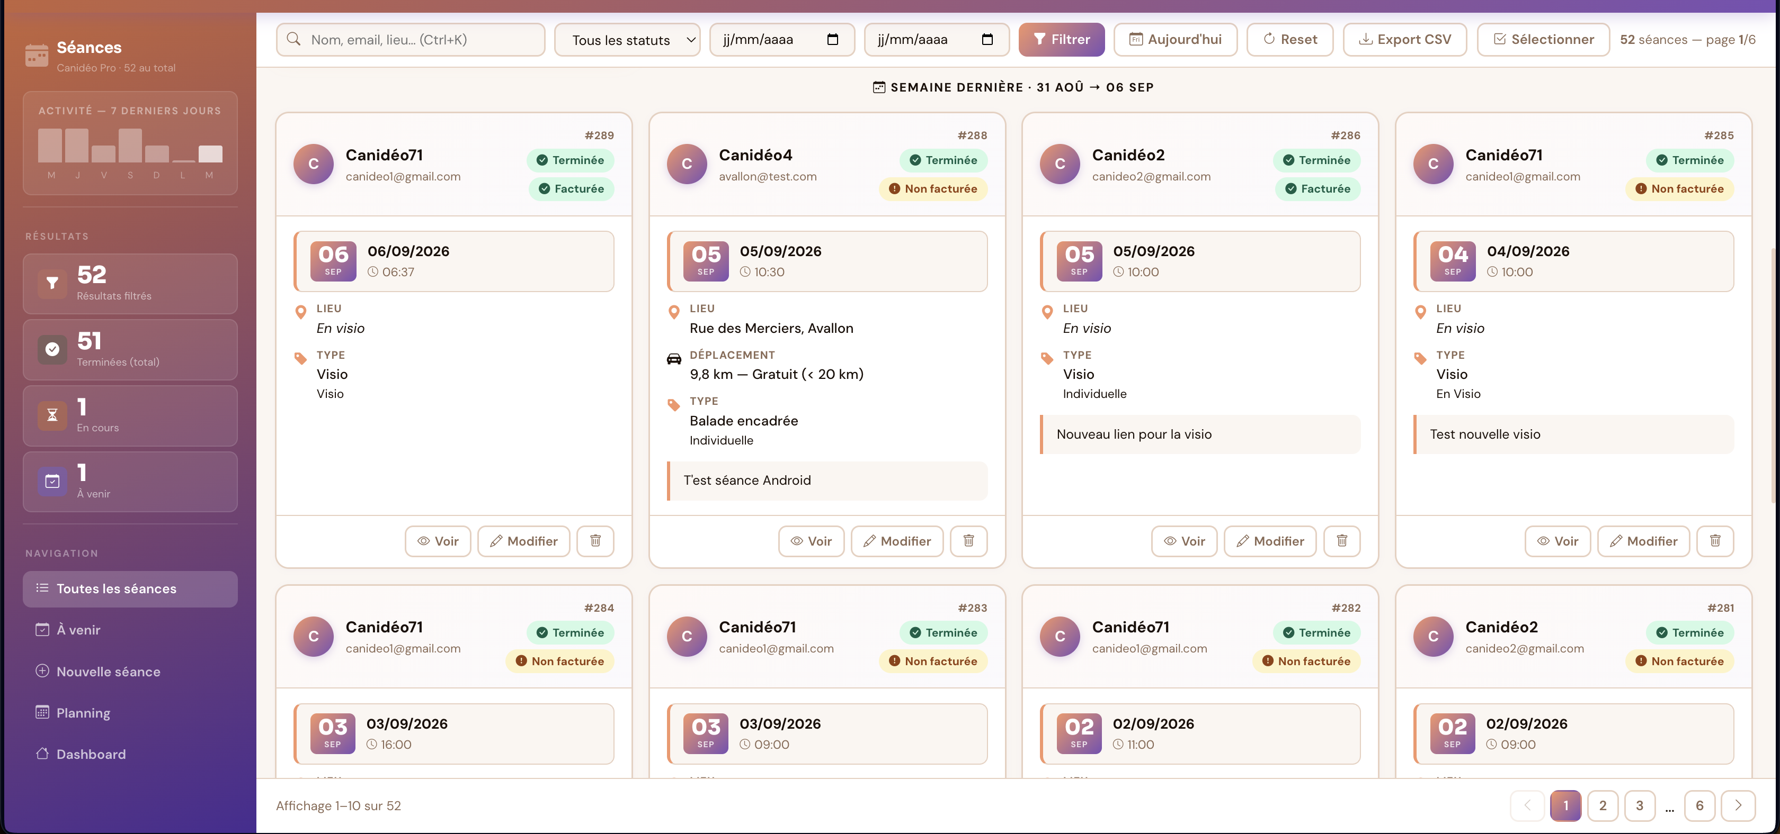Click the checkmark icon of Terminées stat
1780x834 pixels.
click(x=52, y=349)
